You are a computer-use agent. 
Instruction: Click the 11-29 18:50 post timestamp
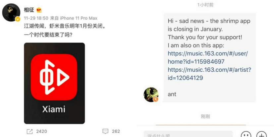(x=36, y=18)
